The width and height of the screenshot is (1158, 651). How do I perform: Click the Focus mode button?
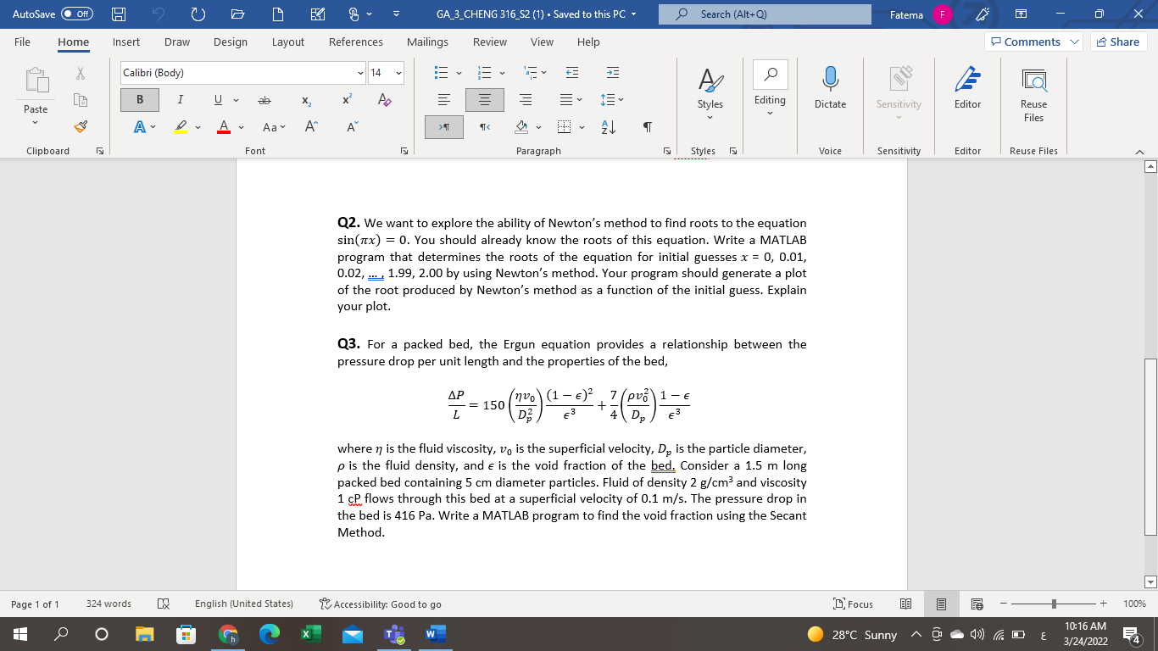tap(853, 604)
